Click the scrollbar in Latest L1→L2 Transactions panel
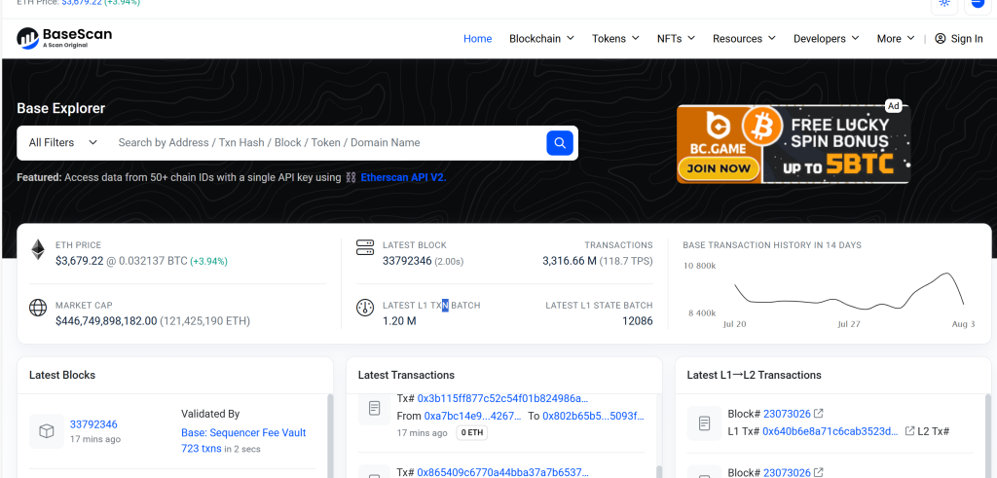The image size is (997, 478). [x=987, y=435]
